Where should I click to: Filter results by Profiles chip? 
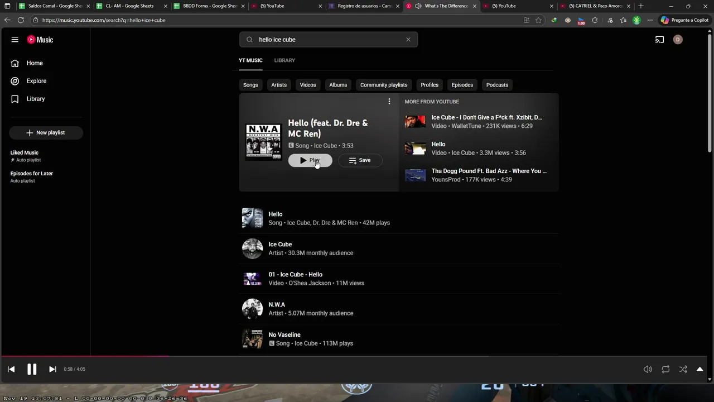click(x=430, y=85)
